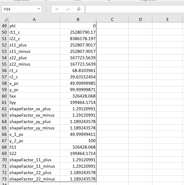Click the Insert Function fx icon
Screen dimensions: 184x185
pyautogui.click(x=78, y=9)
